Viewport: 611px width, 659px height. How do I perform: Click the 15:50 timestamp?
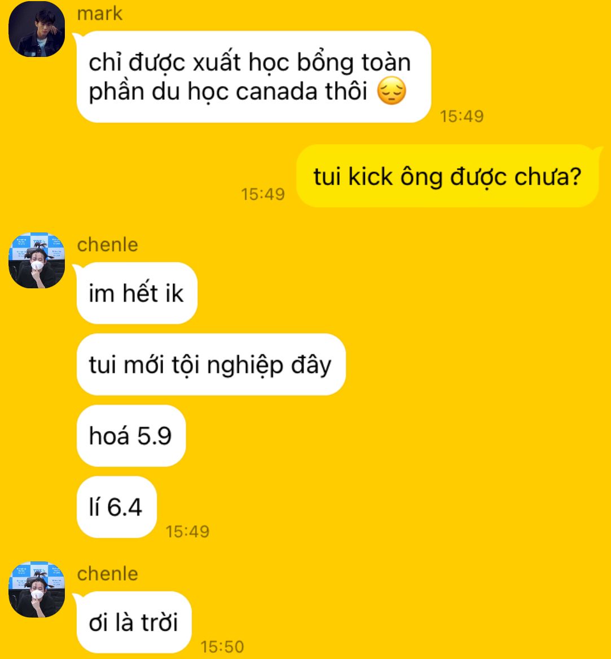click(222, 647)
